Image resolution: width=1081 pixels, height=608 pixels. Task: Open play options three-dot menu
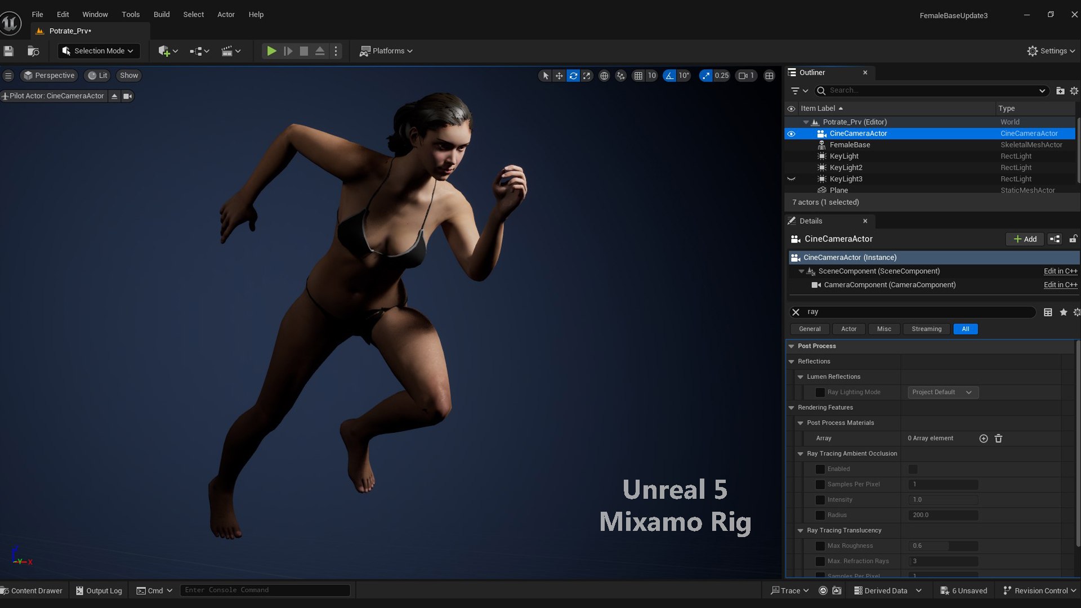click(336, 51)
